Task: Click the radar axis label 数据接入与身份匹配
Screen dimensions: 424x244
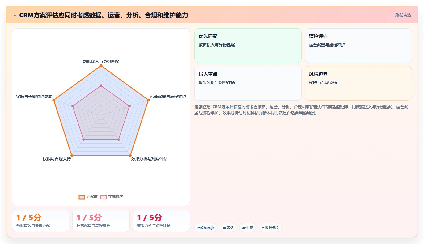Action: click(x=101, y=61)
